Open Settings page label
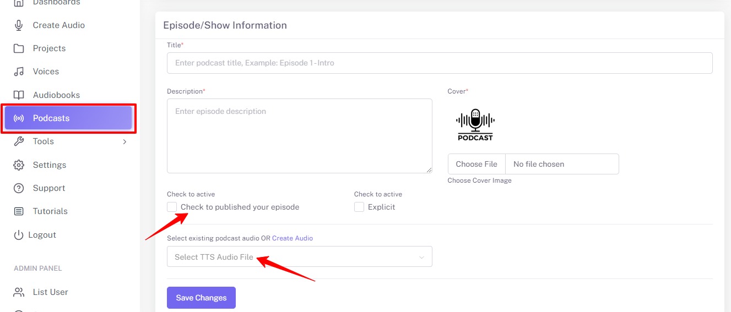Screen dimensions: 731x312 [50, 165]
